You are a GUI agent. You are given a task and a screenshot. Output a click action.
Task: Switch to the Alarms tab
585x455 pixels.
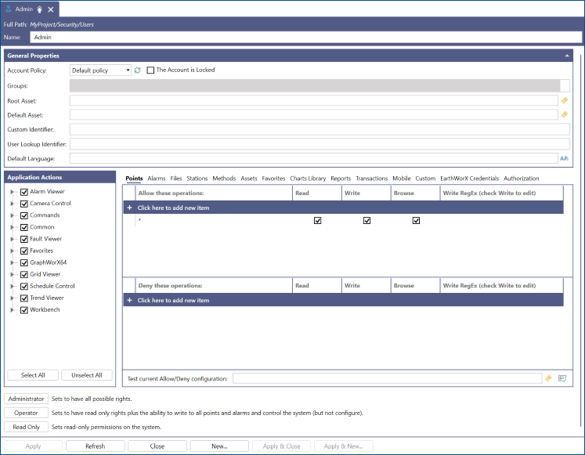click(157, 179)
